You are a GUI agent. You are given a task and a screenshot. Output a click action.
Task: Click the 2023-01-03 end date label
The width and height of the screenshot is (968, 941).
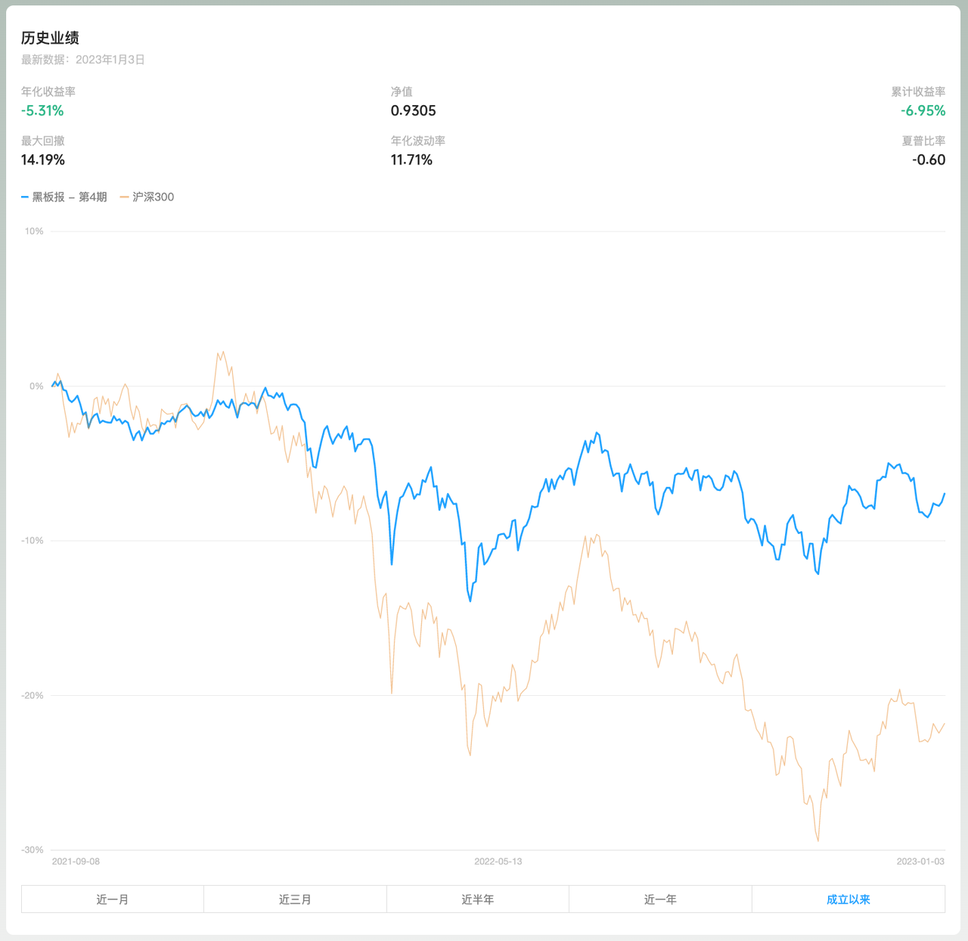click(x=920, y=862)
